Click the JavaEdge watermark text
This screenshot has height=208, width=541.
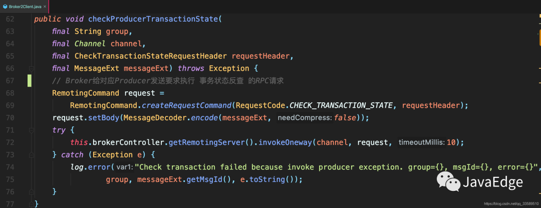tap(493, 182)
